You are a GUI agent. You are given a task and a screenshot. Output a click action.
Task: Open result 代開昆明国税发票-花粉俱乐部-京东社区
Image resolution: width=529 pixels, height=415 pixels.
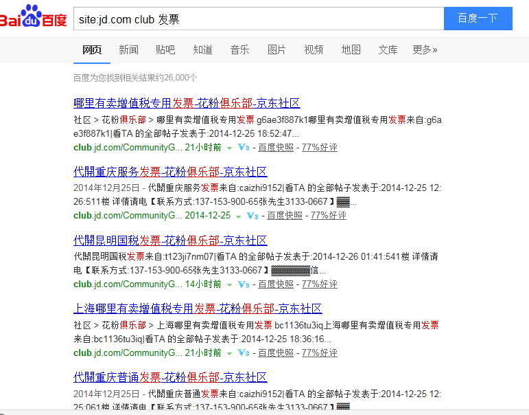(170, 240)
